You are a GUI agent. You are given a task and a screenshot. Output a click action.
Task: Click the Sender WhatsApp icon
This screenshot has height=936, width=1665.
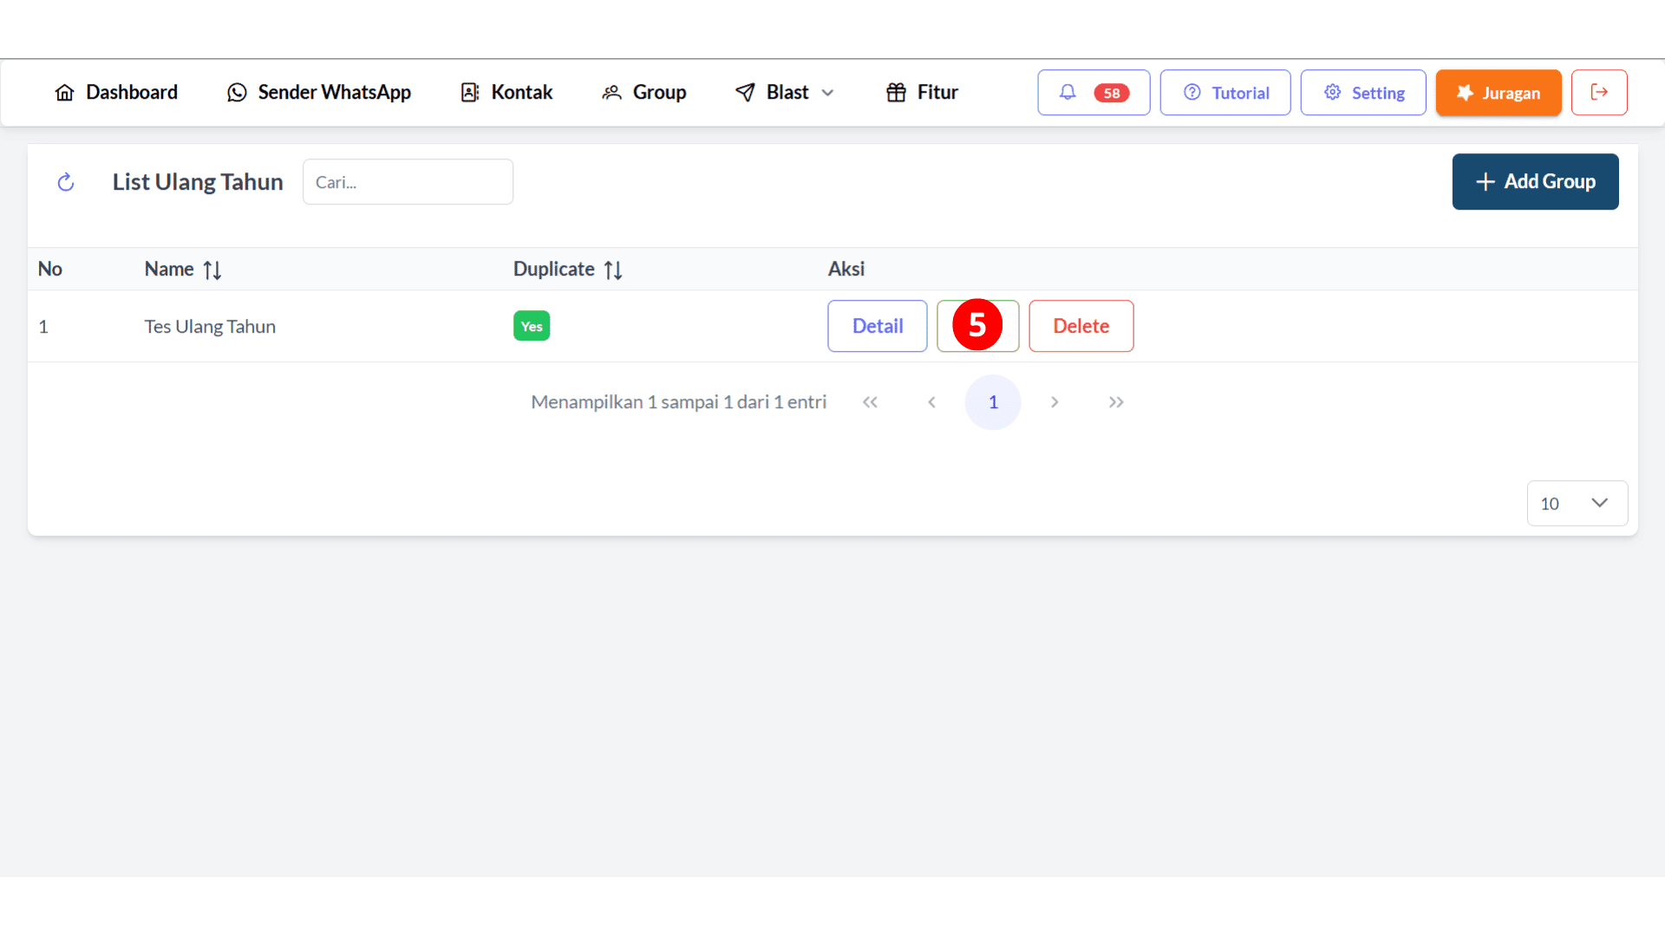click(237, 93)
